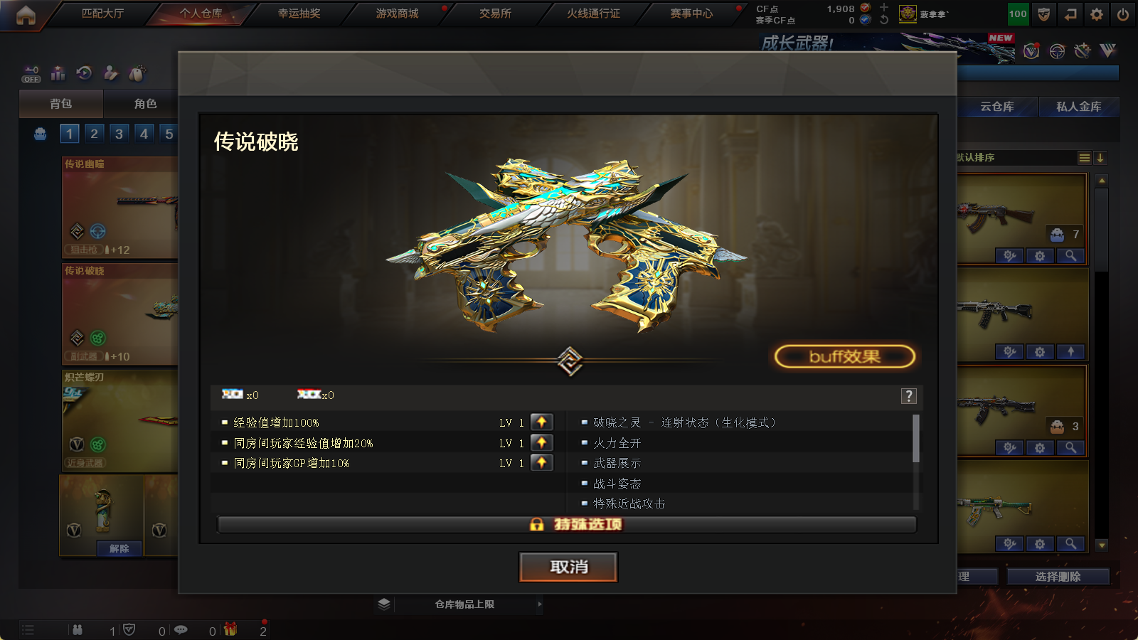Click the power exit icon
Image resolution: width=1138 pixels, height=640 pixels.
1123,14
